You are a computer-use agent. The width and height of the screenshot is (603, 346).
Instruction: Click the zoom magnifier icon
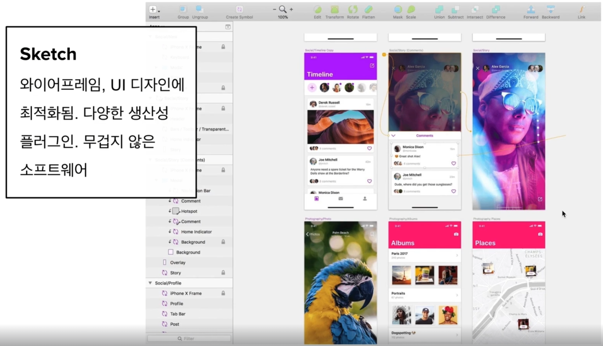(x=283, y=9)
